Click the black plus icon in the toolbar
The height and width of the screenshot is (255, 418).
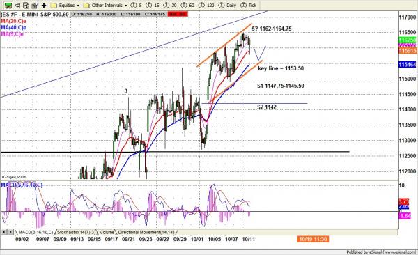[44, 6]
